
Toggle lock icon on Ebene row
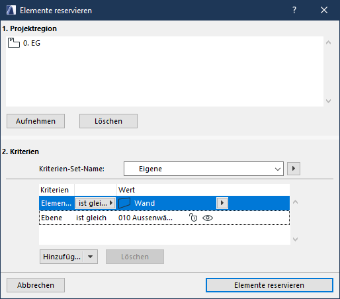(193, 218)
